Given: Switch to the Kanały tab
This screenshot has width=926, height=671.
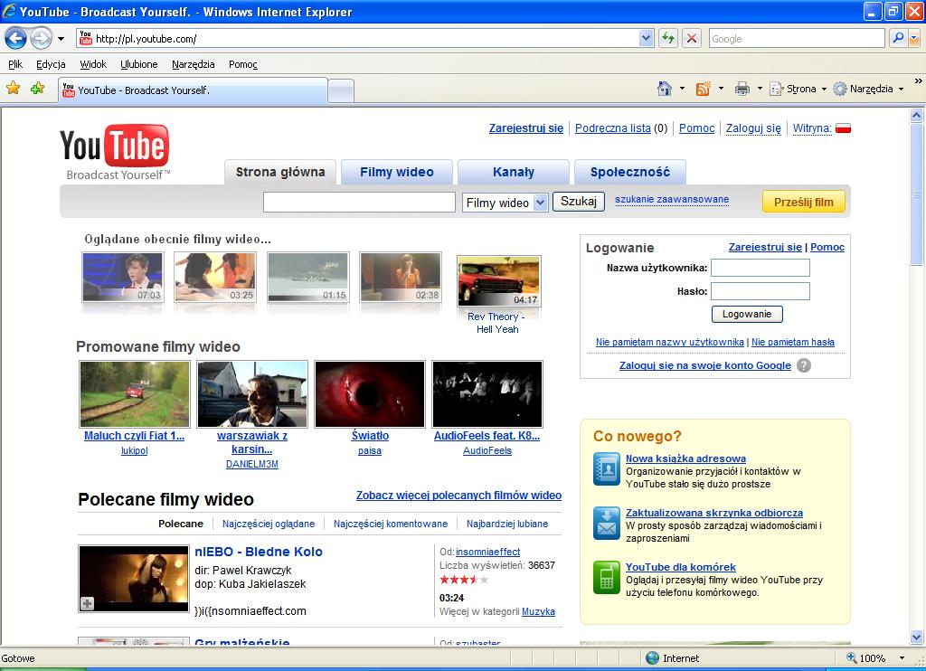Looking at the screenshot, I should pos(514,172).
